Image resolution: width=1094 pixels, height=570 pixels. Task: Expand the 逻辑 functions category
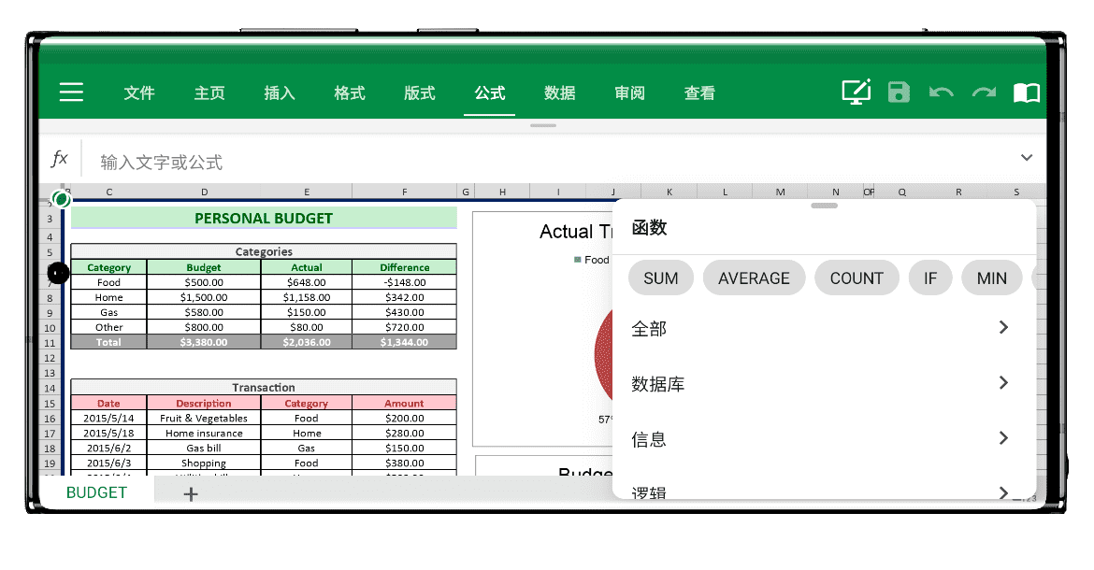tap(823, 492)
